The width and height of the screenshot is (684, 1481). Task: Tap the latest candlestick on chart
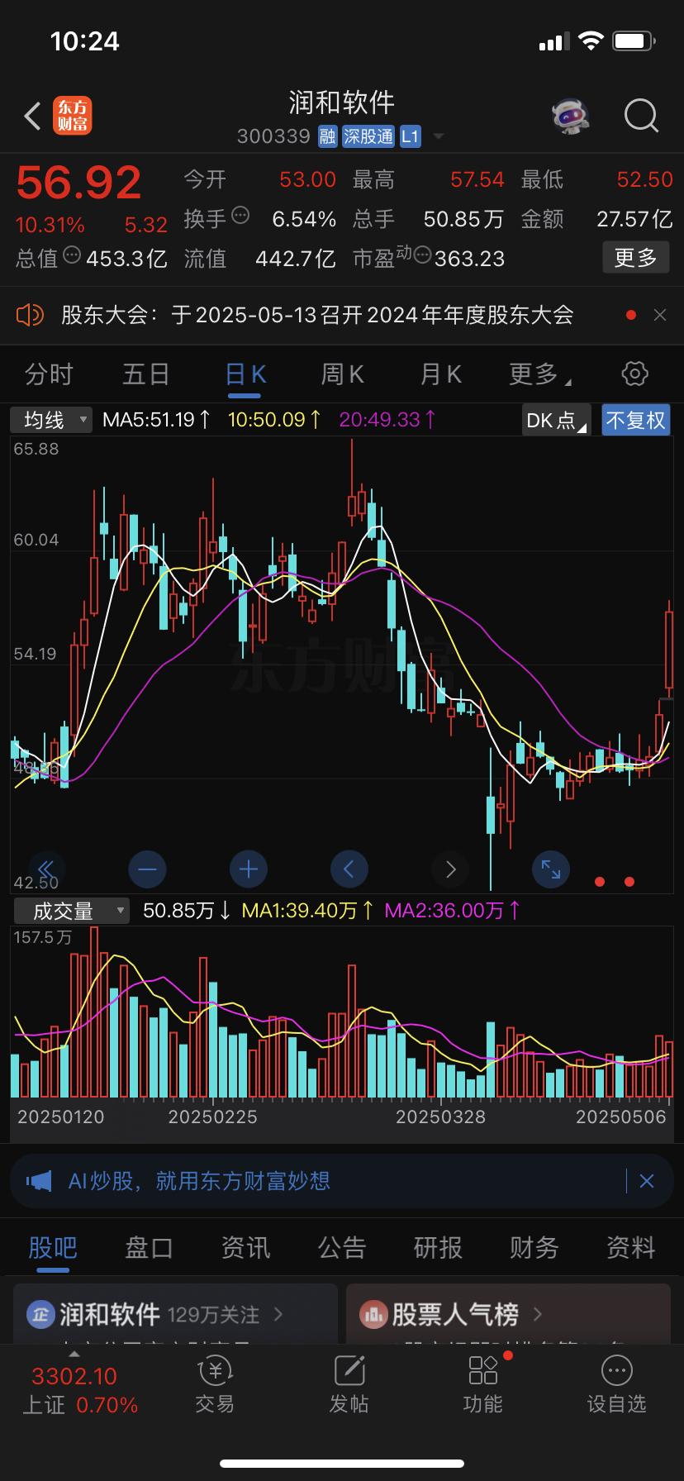tap(669, 649)
